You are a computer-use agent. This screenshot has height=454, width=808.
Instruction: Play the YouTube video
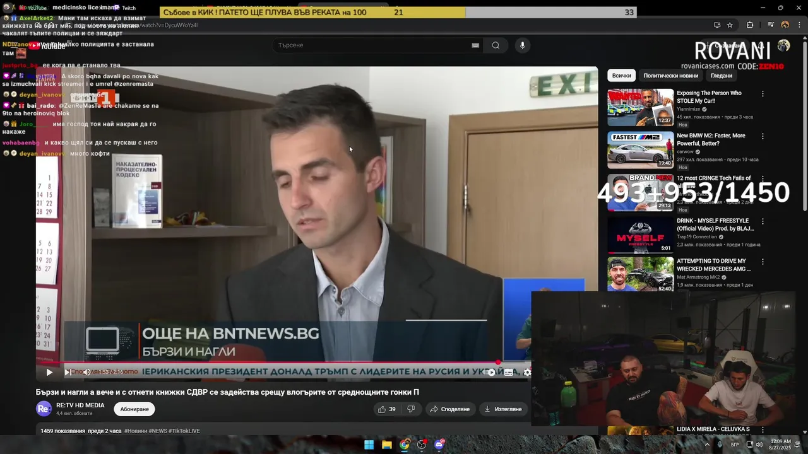[x=49, y=372]
